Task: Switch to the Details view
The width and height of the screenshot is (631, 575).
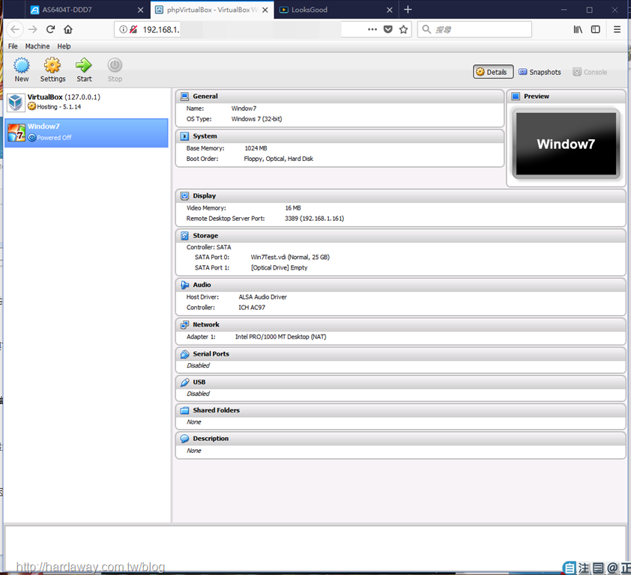Action: tap(493, 72)
